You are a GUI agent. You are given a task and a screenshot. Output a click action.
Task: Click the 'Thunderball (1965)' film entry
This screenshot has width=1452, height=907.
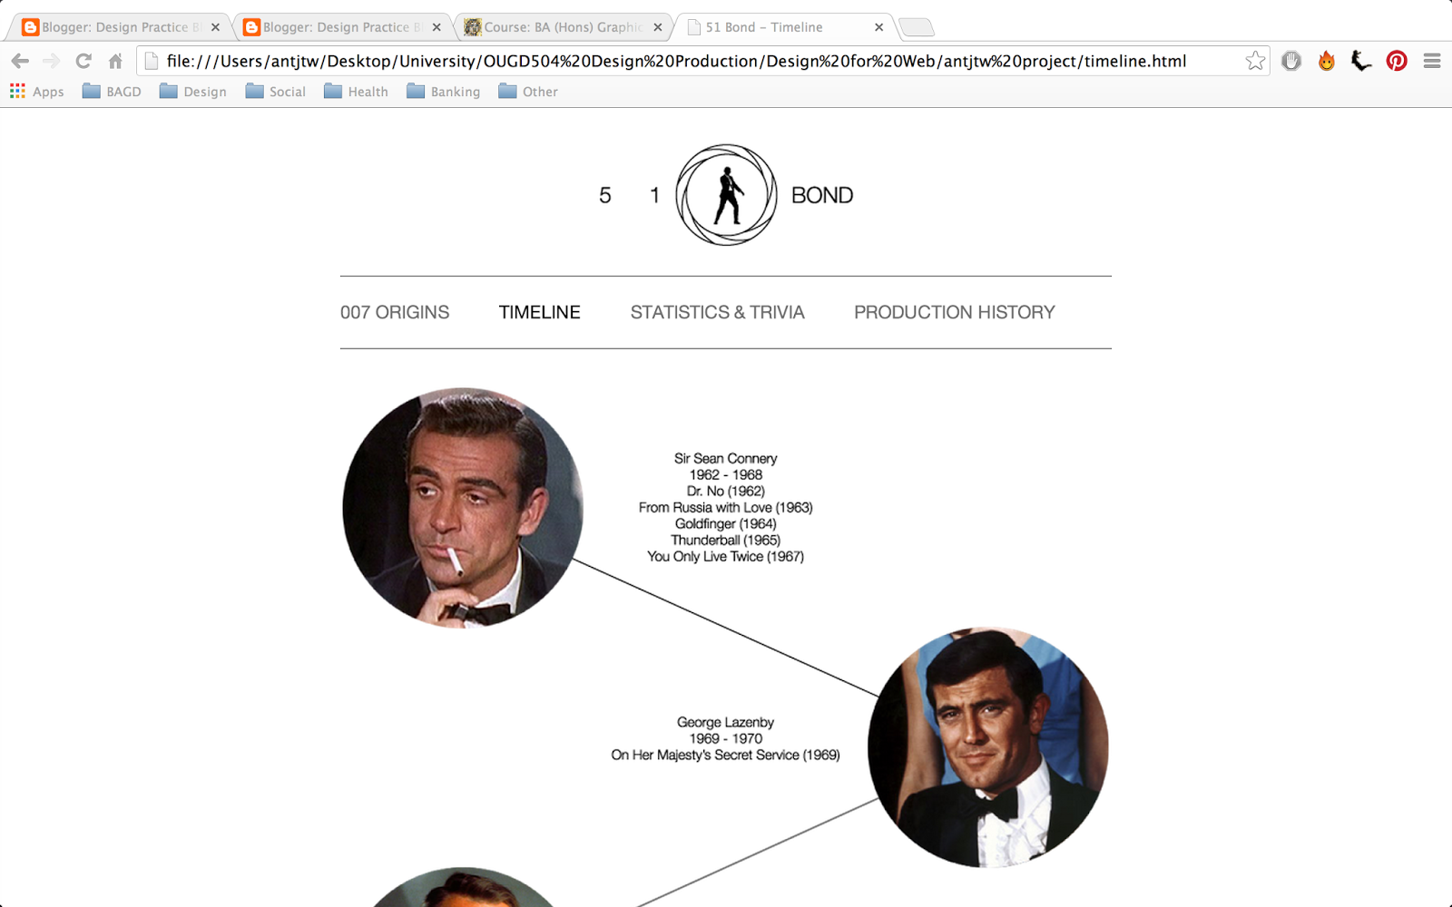coord(725,540)
